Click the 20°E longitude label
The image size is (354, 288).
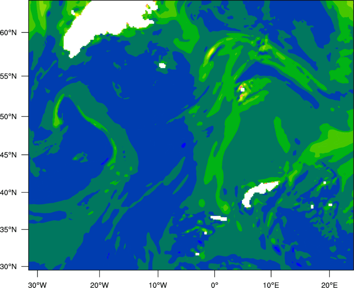[x=329, y=285]
